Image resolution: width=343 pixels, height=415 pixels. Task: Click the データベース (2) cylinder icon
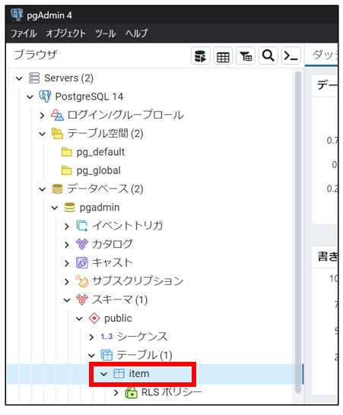tap(57, 189)
